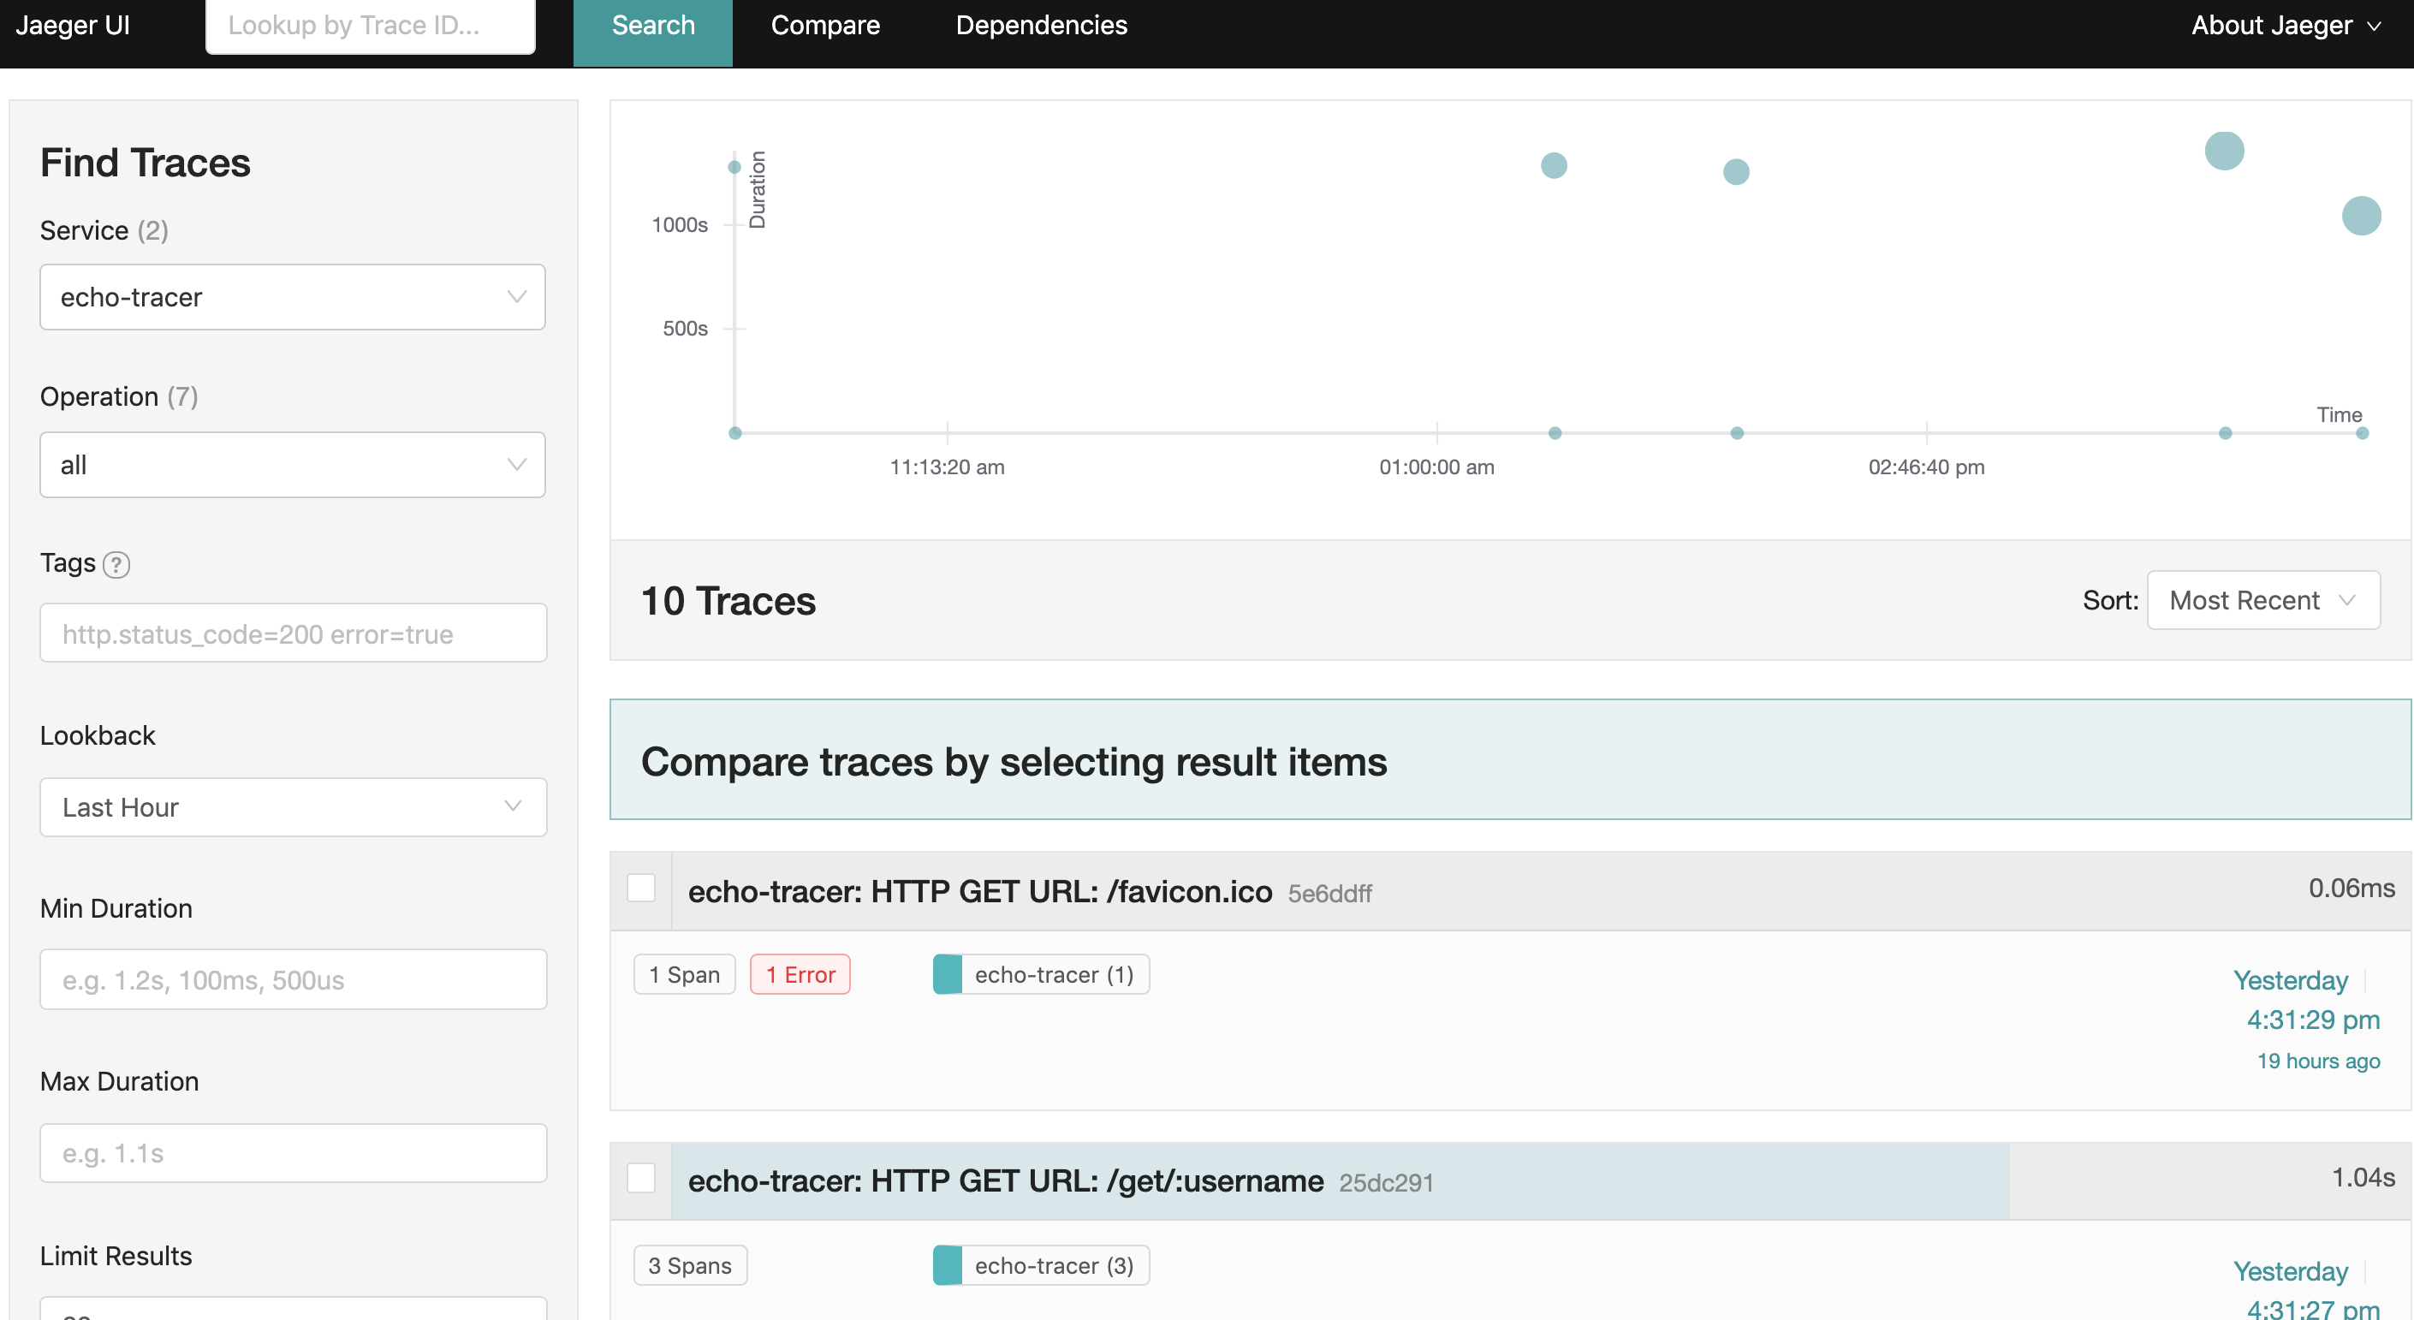Click the teal echo-tracer swatch on favicon trace

948,974
